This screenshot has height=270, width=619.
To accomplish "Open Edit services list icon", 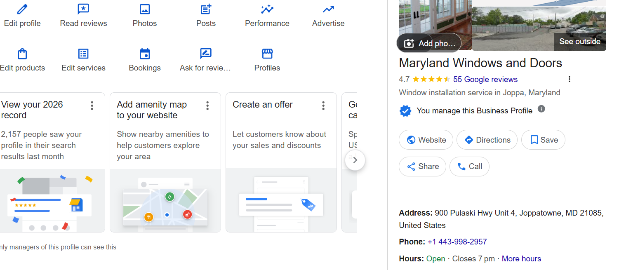I will click(83, 54).
